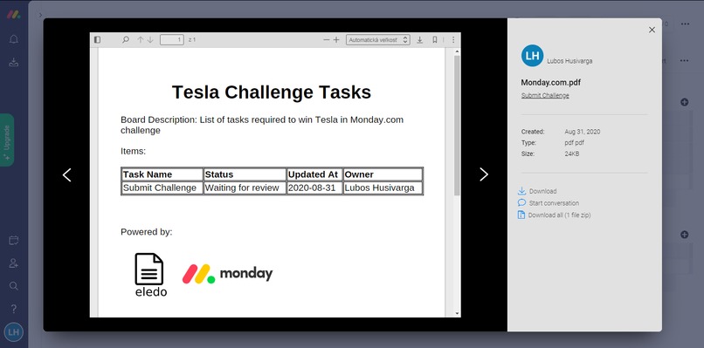The width and height of the screenshot is (704, 348).
Task: Click the Tesla Challenge Tasks heading
Action: (272, 92)
